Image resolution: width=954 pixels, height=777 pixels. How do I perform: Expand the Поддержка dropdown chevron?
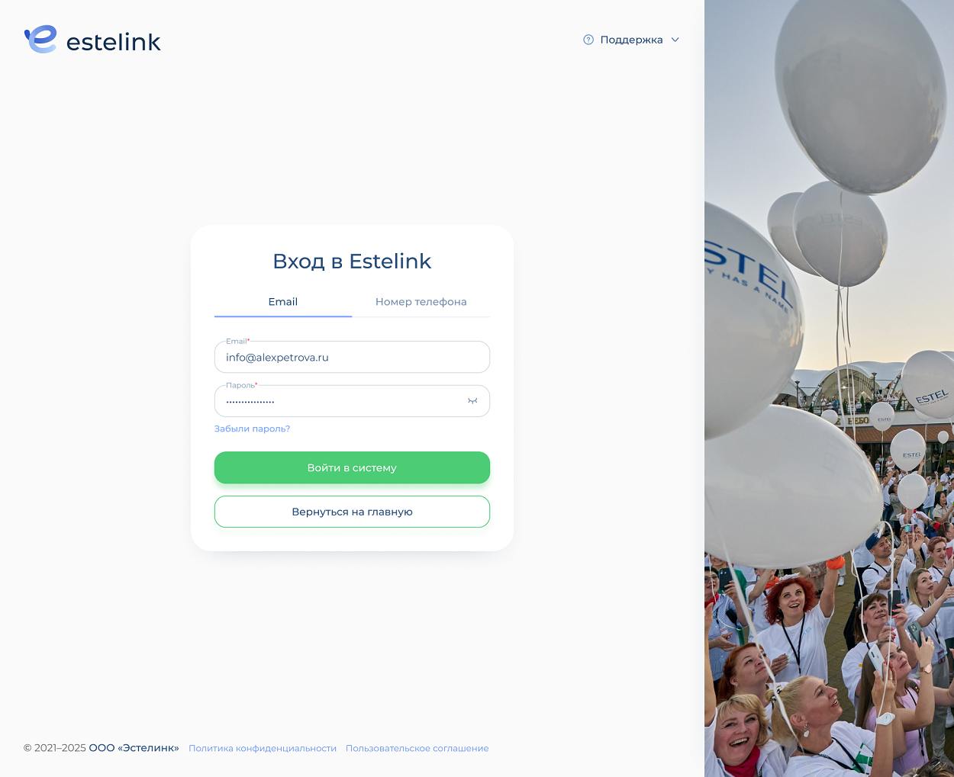(x=675, y=40)
